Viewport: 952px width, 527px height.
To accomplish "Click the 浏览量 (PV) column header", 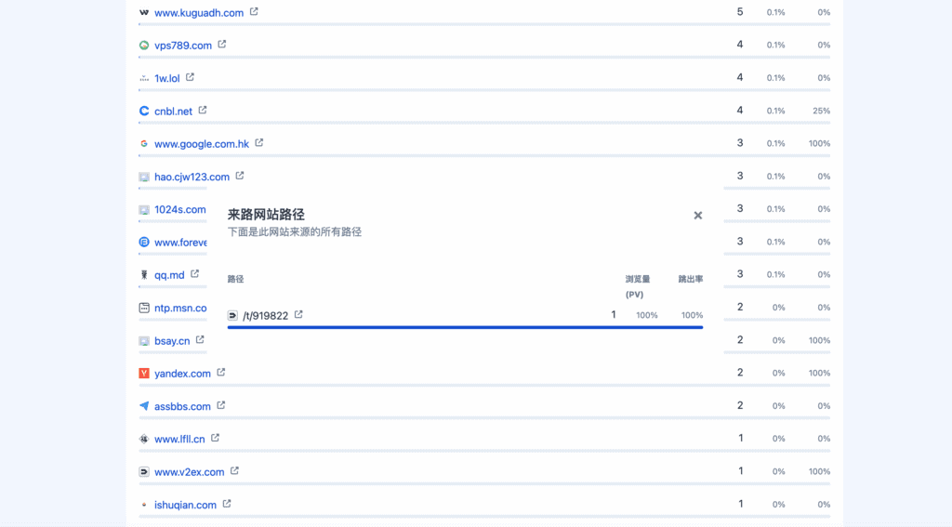I will click(638, 286).
